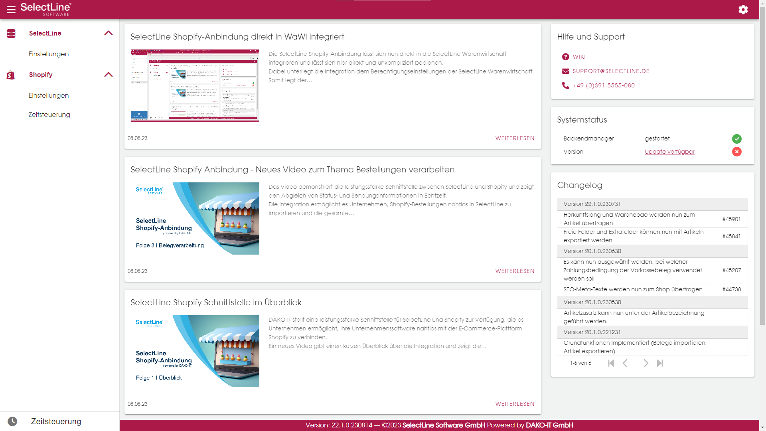
Task: Click the Shopify bag icon
Action: pyautogui.click(x=11, y=75)
